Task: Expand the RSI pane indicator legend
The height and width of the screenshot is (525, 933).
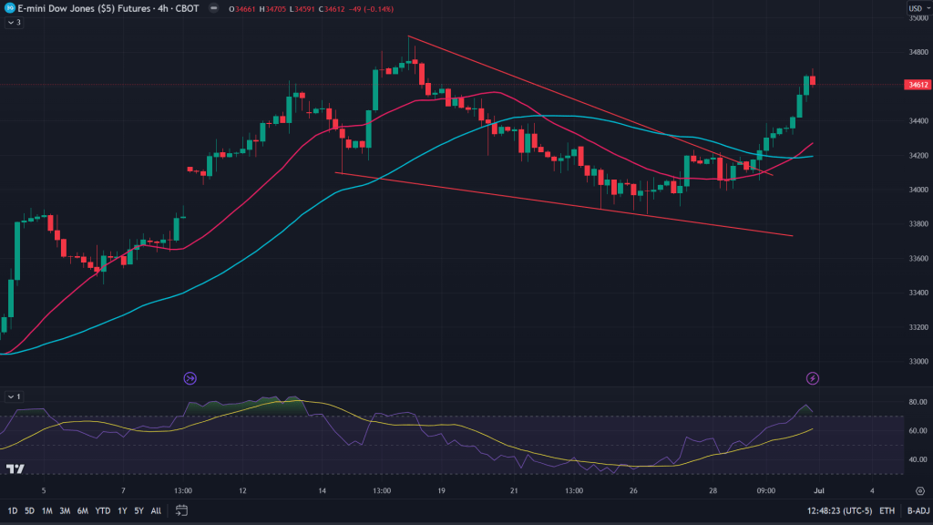Action: [x=14, y=396]
